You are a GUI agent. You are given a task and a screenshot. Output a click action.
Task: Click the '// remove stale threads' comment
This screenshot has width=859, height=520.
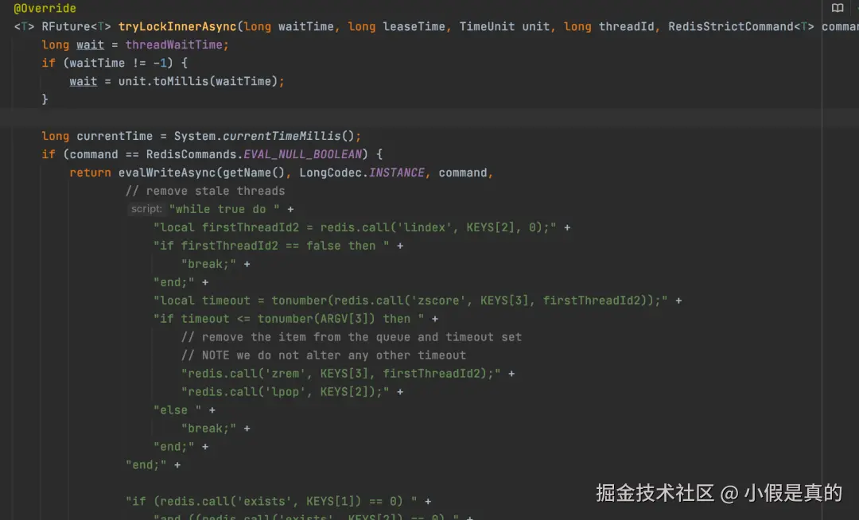tap(205, 191)
